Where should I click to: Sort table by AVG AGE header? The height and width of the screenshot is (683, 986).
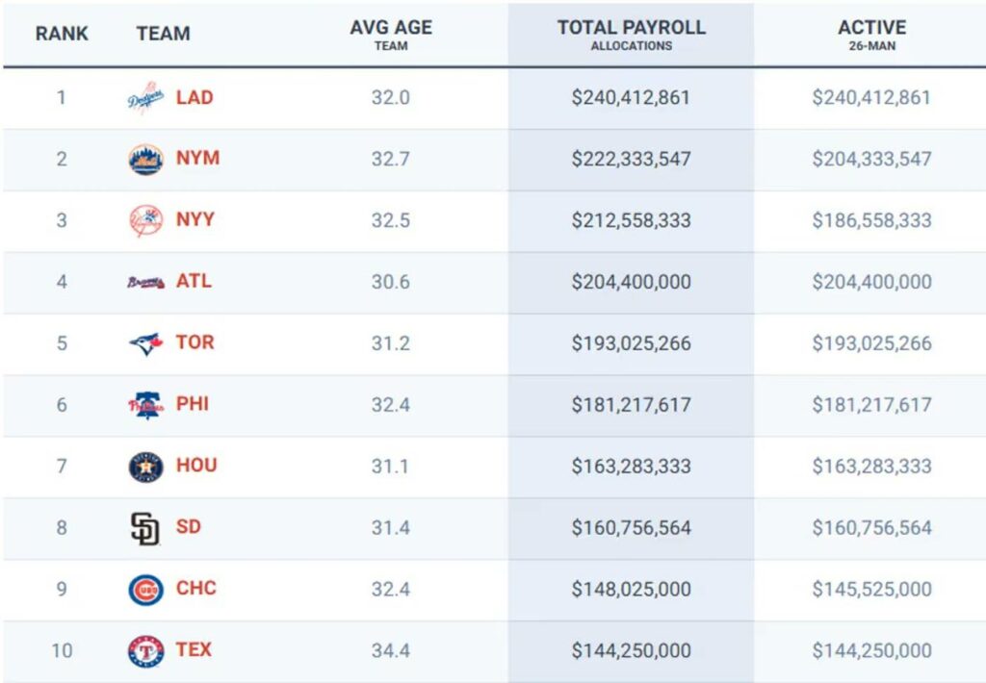point(390,35)
